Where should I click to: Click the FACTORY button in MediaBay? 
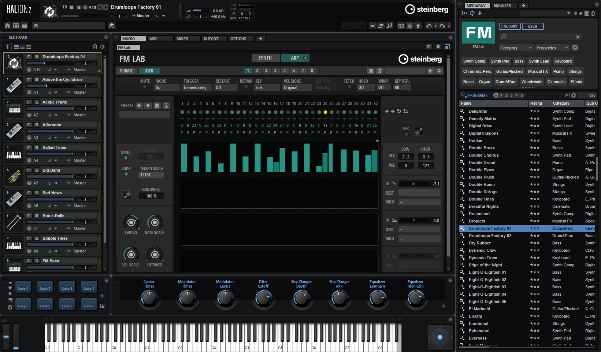509,26
